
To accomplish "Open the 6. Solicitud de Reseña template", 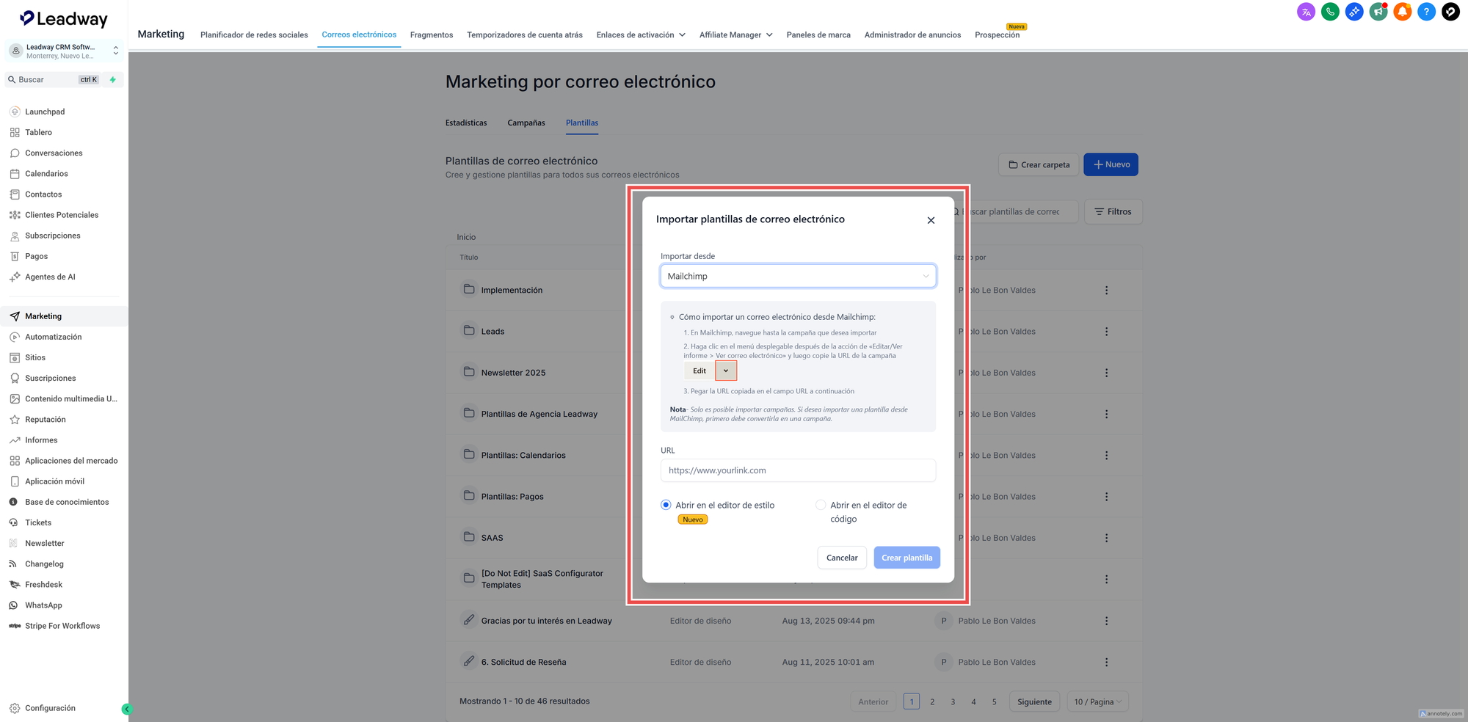I will (x=523, y=662).
